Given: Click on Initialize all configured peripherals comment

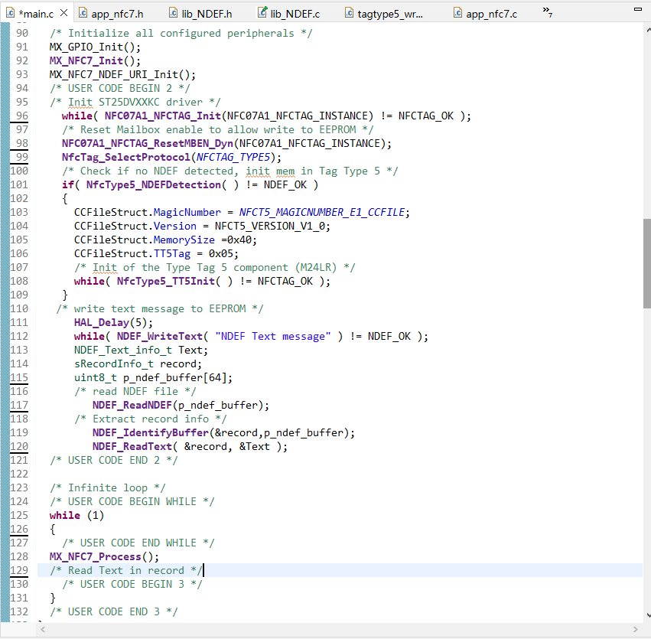Looking at the screenshot, I should [181, 33].
